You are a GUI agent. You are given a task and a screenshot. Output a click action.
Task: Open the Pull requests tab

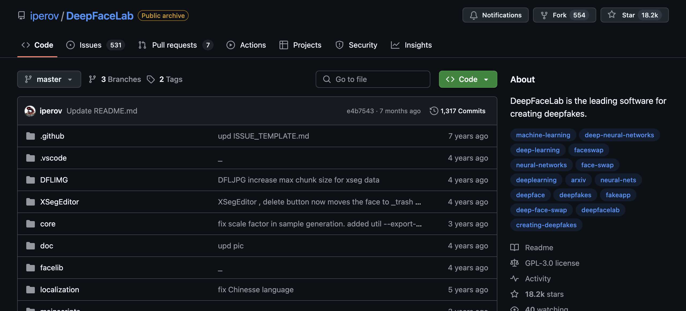click(174, 45)
